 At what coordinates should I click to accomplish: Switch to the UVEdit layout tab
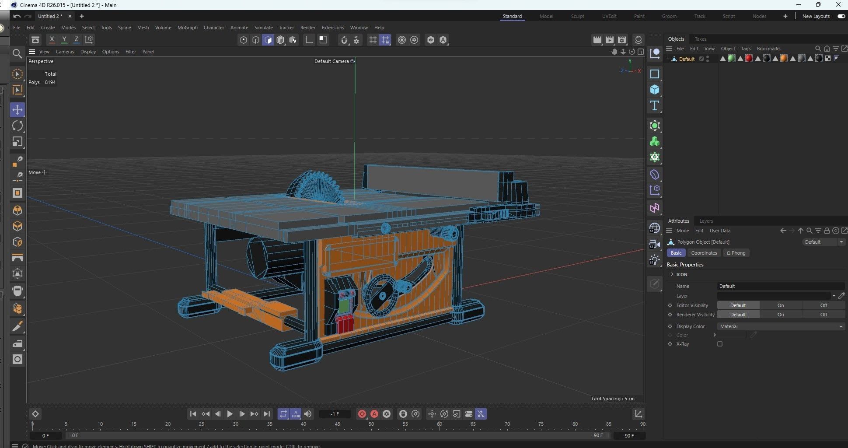click(x=609, y=16)
